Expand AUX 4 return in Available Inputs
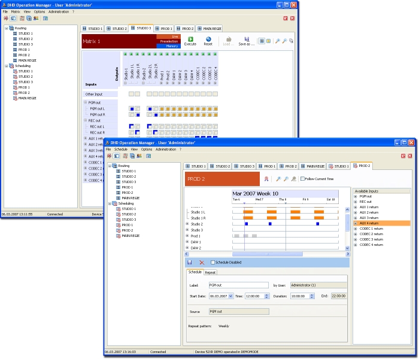This screenshot has width=419, height=359. click(x=356, y=223)
